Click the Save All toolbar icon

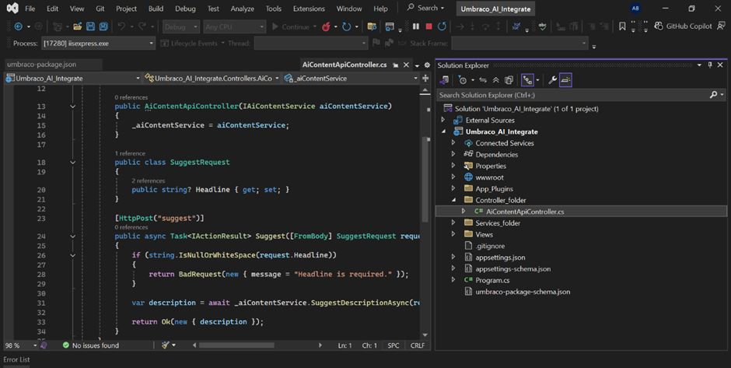pyautogui.click(x=103, y=27)
